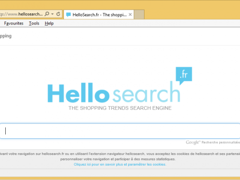240x180 pixels.
Task: Open the Favourites menu
Action: click(x=14, y=24)
